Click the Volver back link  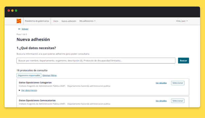click(x=25, y=29)
